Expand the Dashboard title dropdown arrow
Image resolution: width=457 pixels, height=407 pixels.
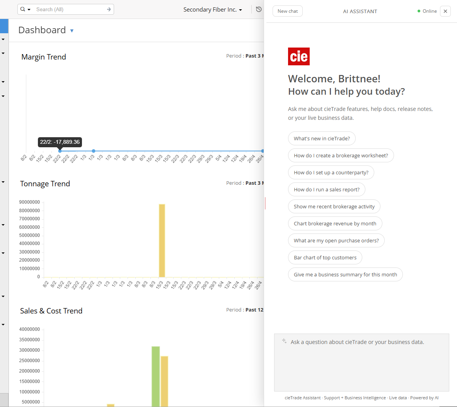click(x=72, y=31)
